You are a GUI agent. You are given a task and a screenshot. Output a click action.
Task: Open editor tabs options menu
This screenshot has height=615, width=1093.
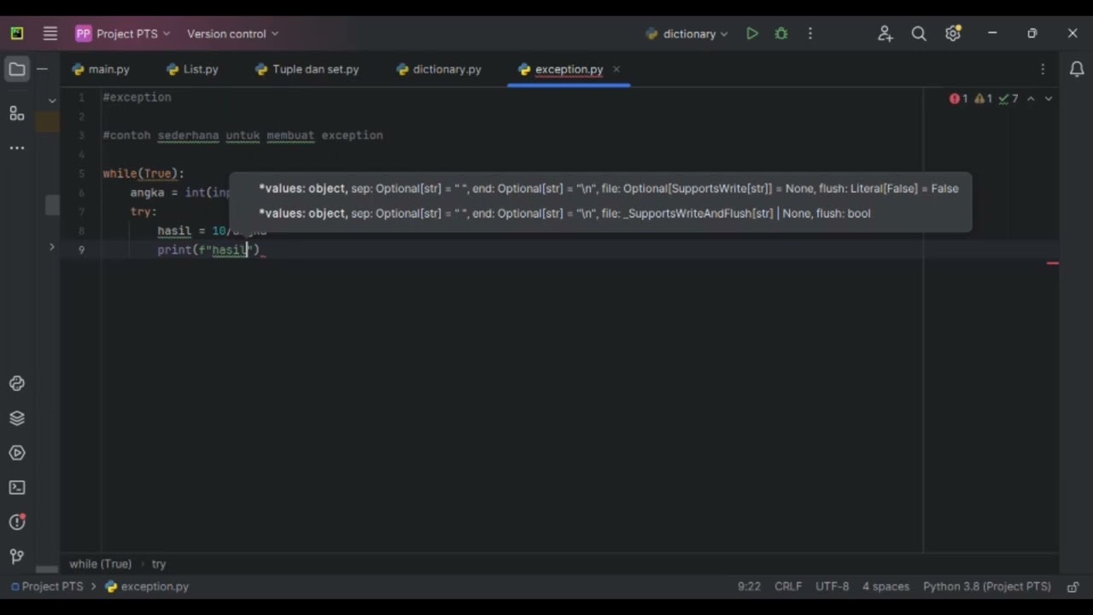(1043, 69)
